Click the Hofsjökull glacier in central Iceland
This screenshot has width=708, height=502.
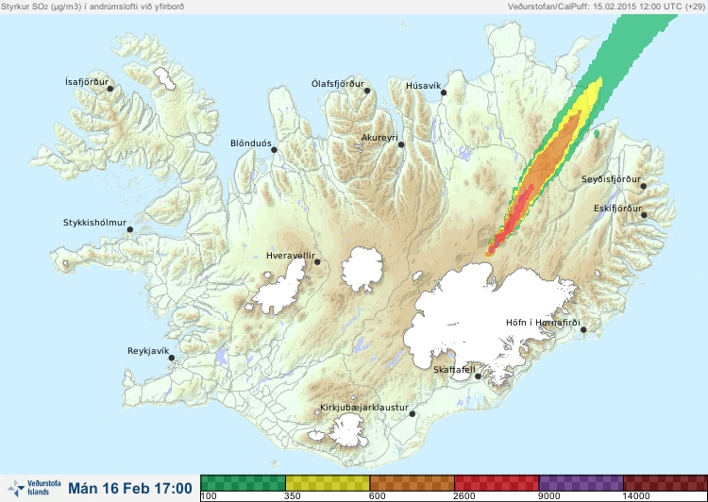pyautogui.click(x=362, y=269)
